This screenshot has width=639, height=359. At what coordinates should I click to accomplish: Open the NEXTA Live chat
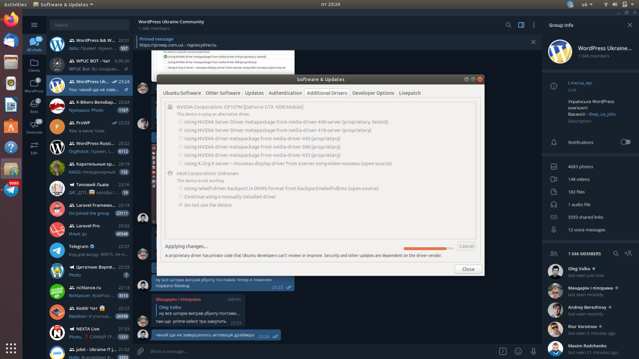(89, 333)
